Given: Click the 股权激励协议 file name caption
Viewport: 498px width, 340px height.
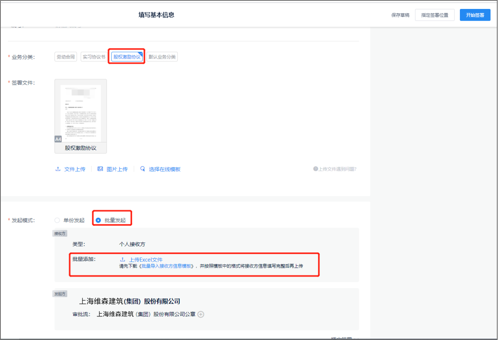Looking at the screenshot, I should pos(81,148).
